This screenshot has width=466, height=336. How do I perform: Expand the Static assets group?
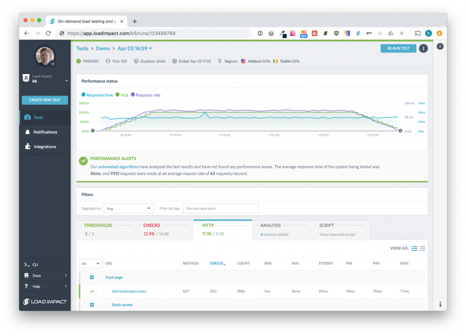pos(92,305)
